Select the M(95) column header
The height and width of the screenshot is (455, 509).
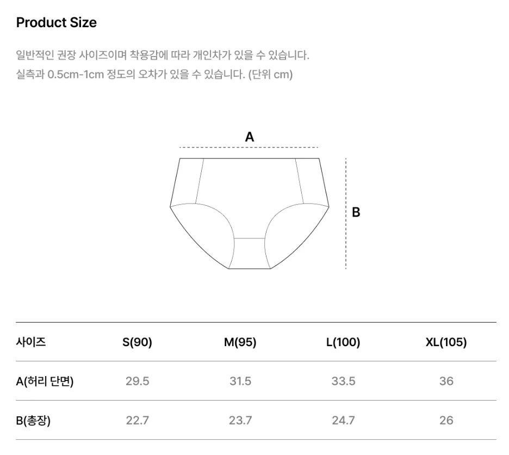240,342
